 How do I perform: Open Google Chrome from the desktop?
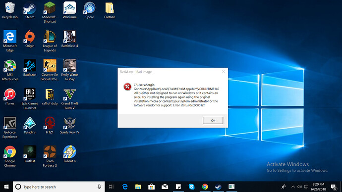pyautogui.click(x=10, y=157)
